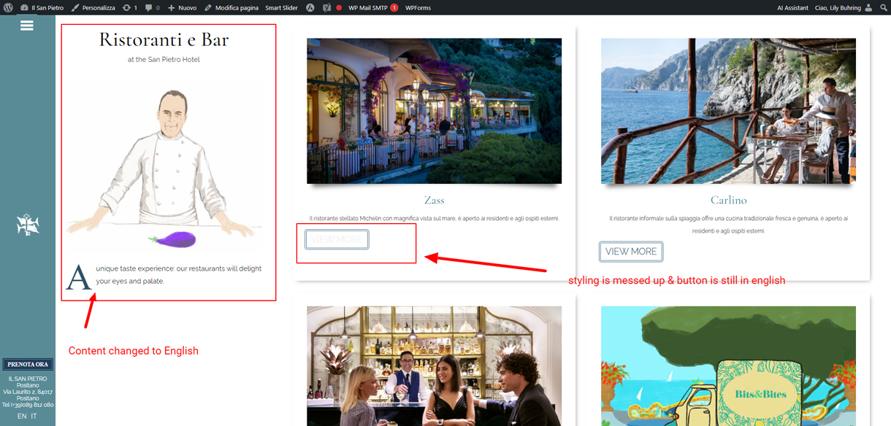Open the Zass restaurant title link

coord(434,200)
